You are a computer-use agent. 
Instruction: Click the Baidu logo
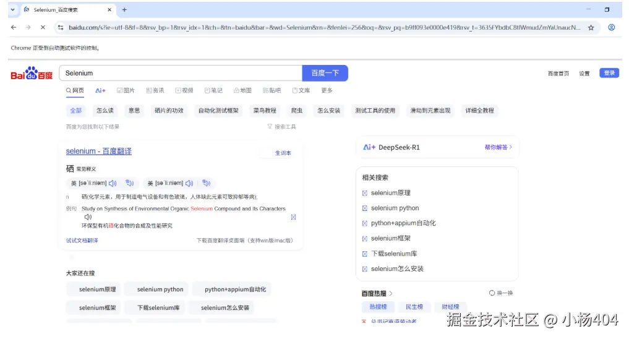32,74
